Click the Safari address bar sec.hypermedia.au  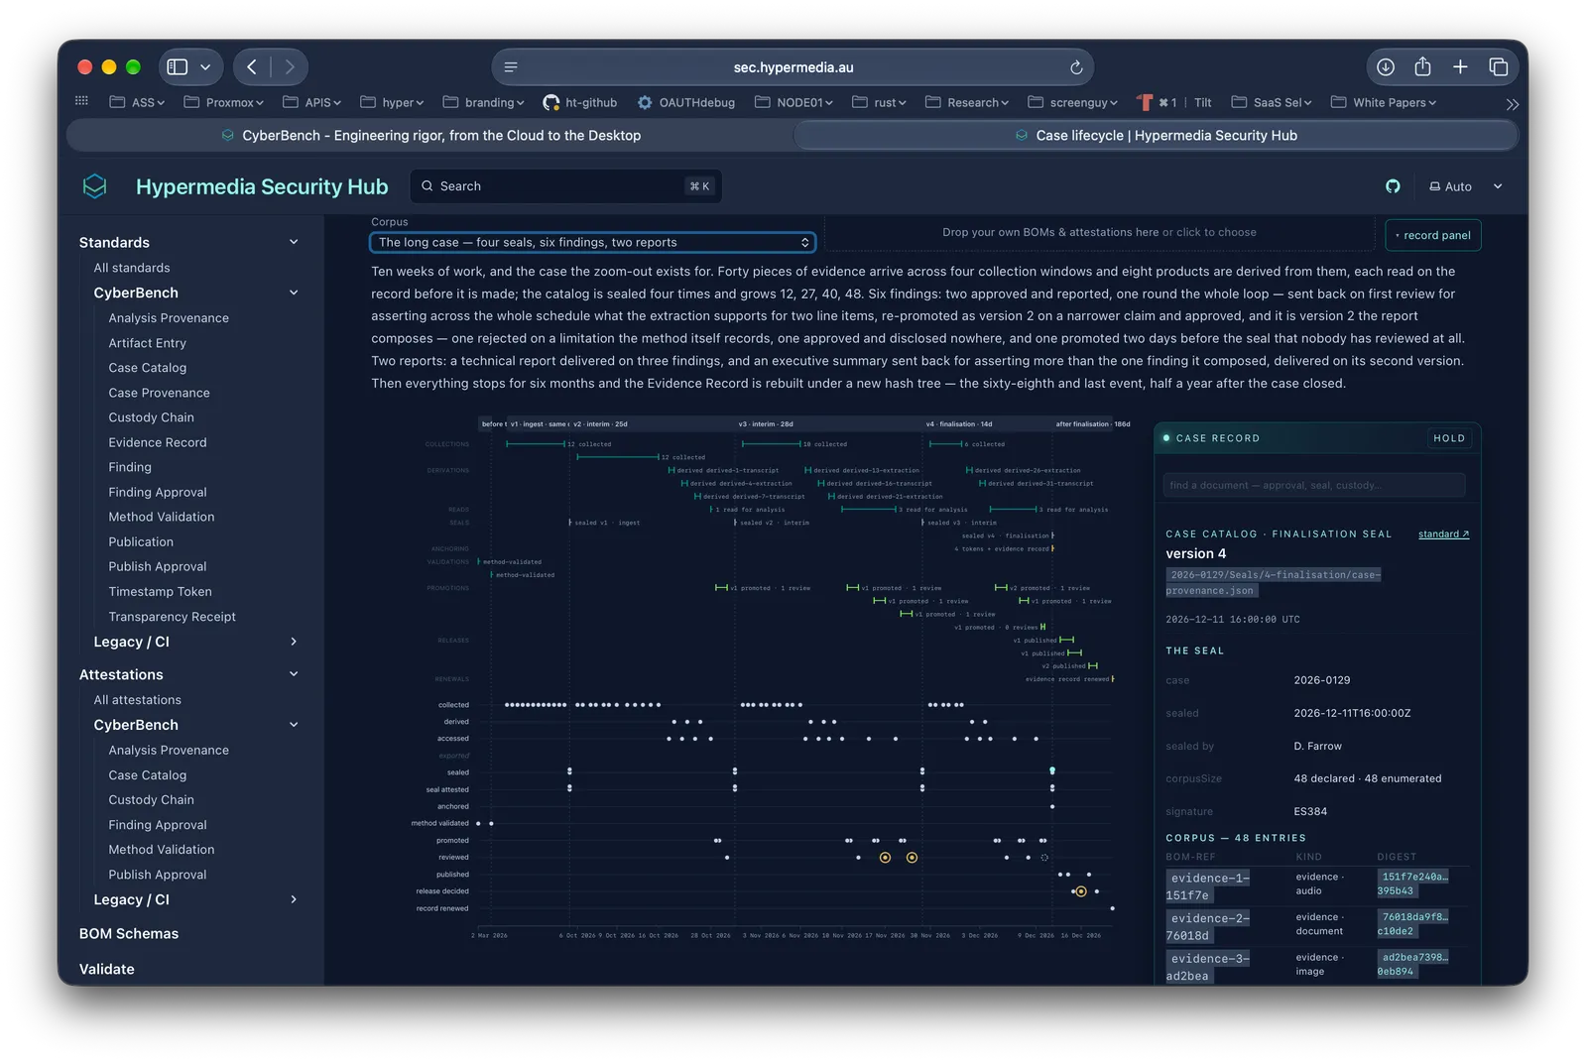pos(793,67)
